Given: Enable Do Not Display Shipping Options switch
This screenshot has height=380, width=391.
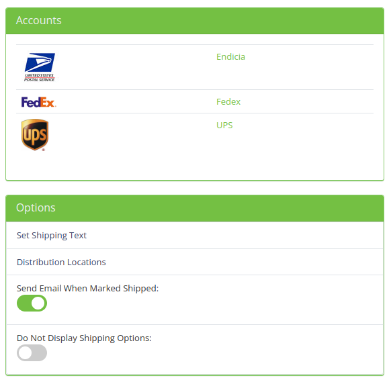Looking at the screenshot, I should pos(32,353).
